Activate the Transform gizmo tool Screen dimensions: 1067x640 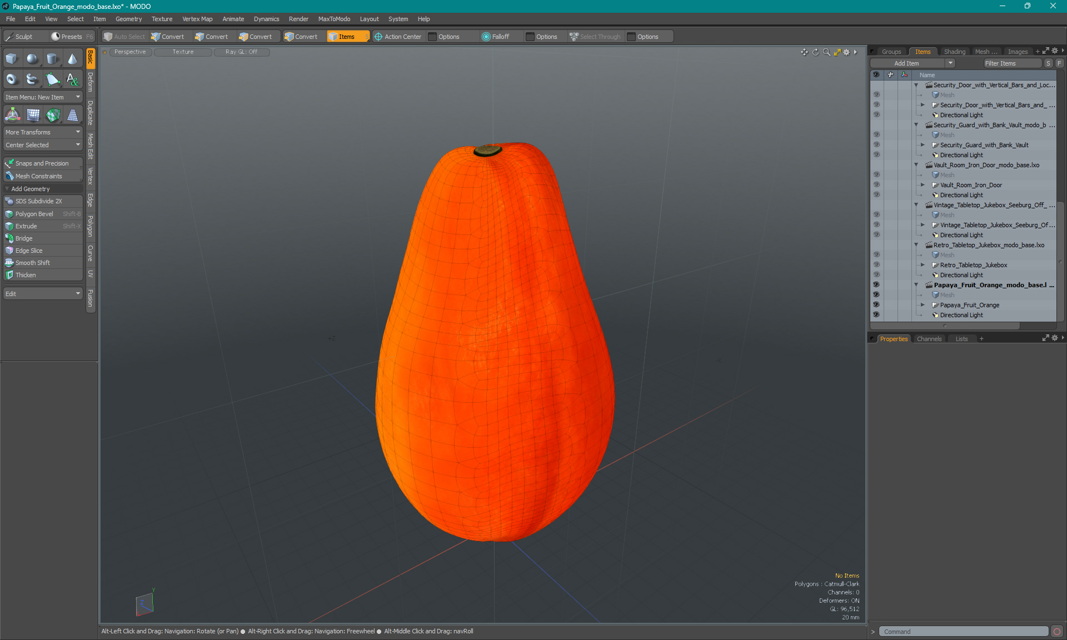pyautogui.click(x=12, y=115)
